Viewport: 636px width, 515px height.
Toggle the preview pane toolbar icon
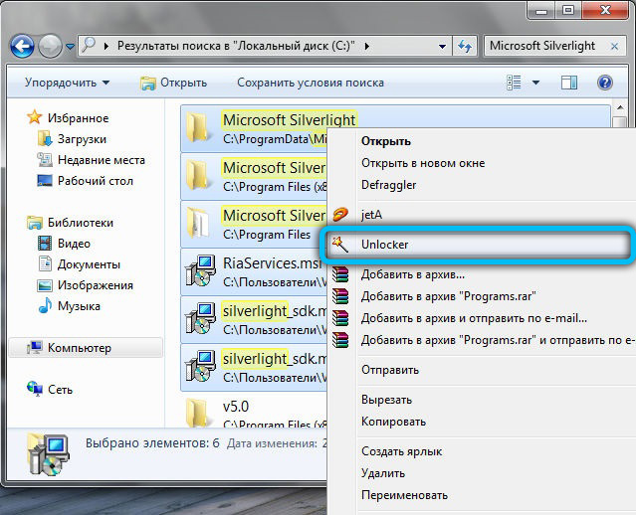(568, 83)
